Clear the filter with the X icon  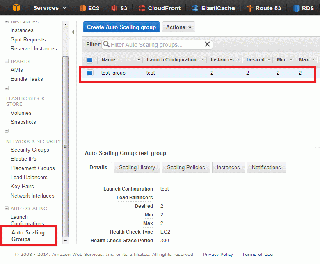click(x=207, y=44)
